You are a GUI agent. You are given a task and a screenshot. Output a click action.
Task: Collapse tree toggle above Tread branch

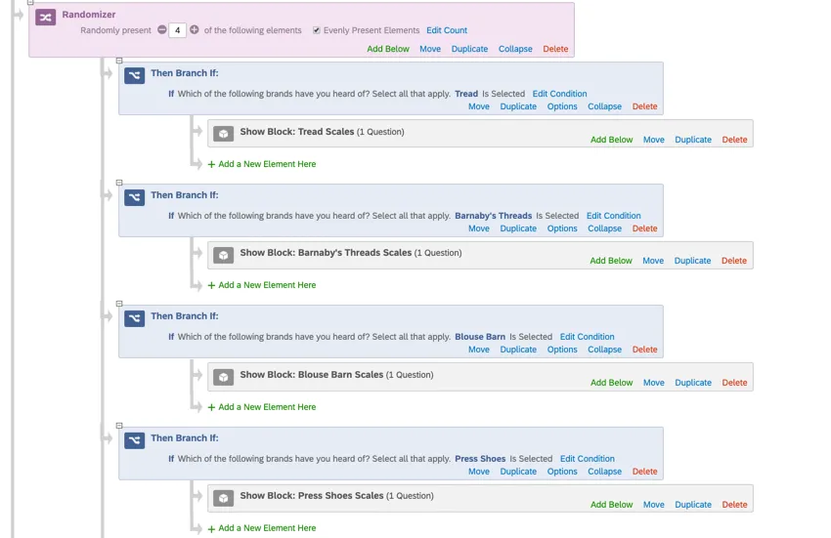[119, 61]
